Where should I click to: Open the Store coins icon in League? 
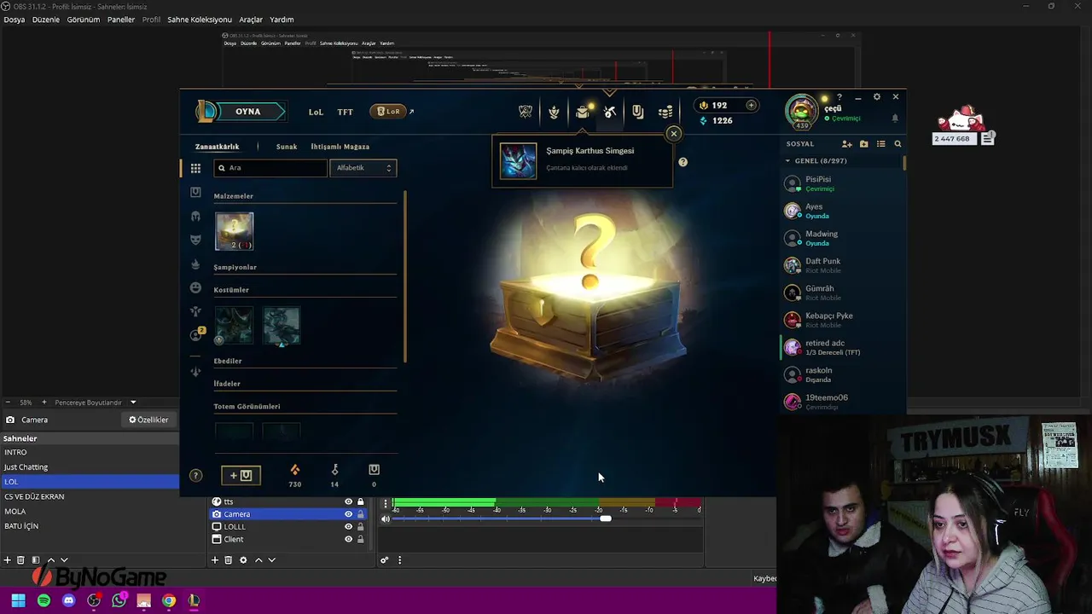click(x=665, y=112)
